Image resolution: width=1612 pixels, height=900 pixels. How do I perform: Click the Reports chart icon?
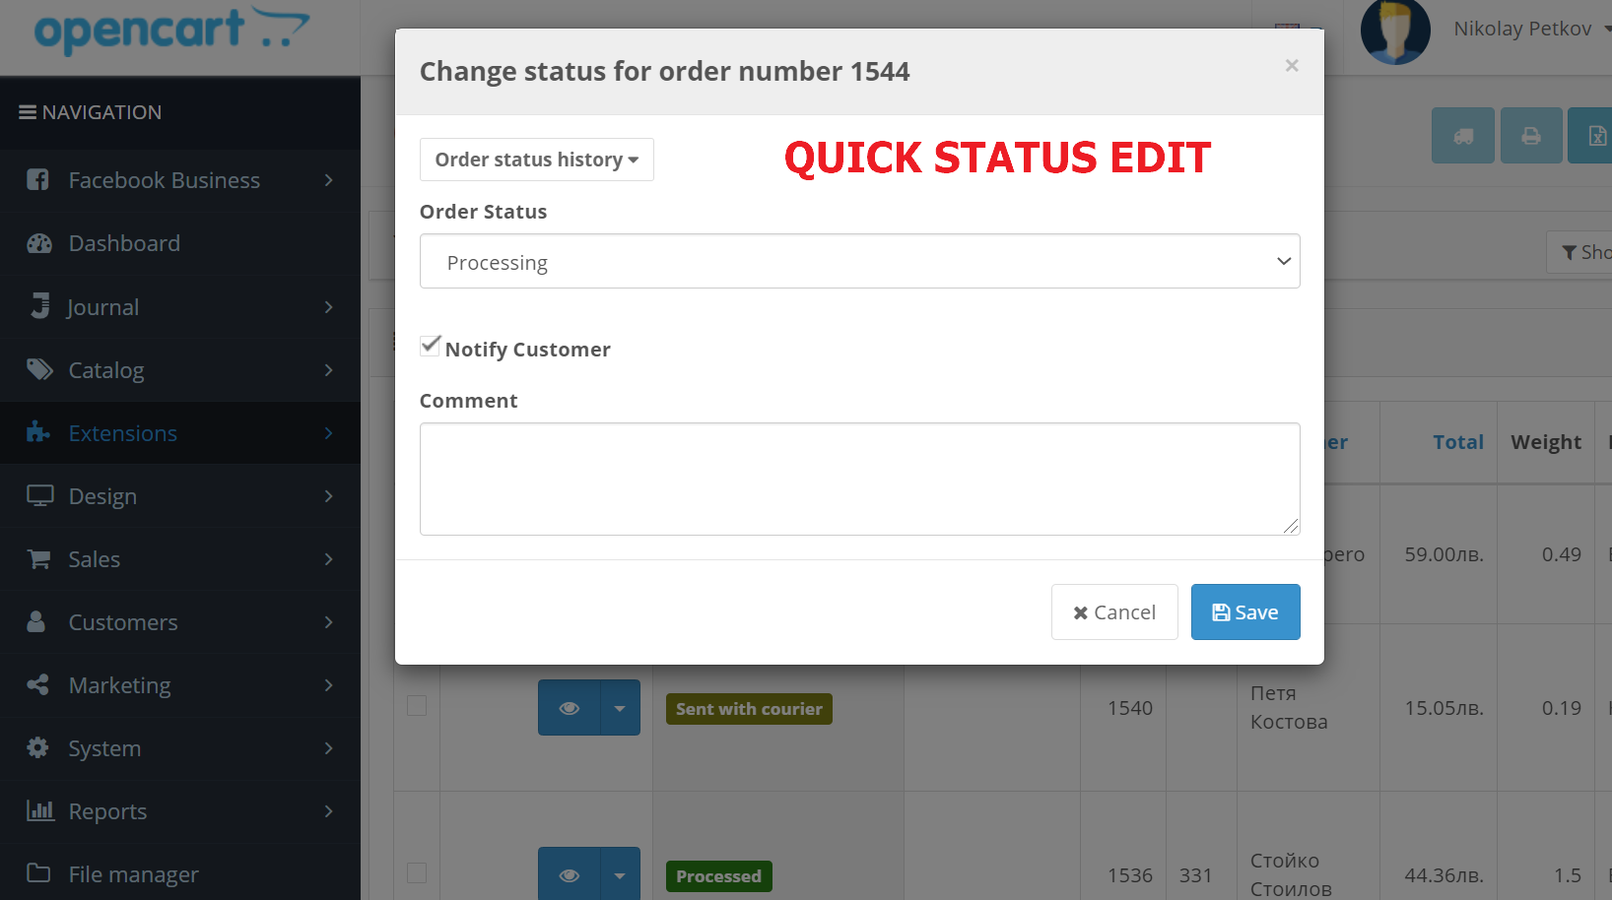pyautogui.click(x=39, y=811)
